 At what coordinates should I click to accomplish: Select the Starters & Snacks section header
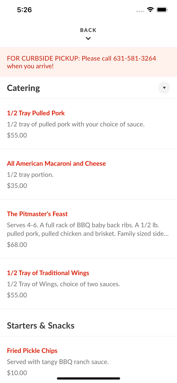tap(41, 325)
